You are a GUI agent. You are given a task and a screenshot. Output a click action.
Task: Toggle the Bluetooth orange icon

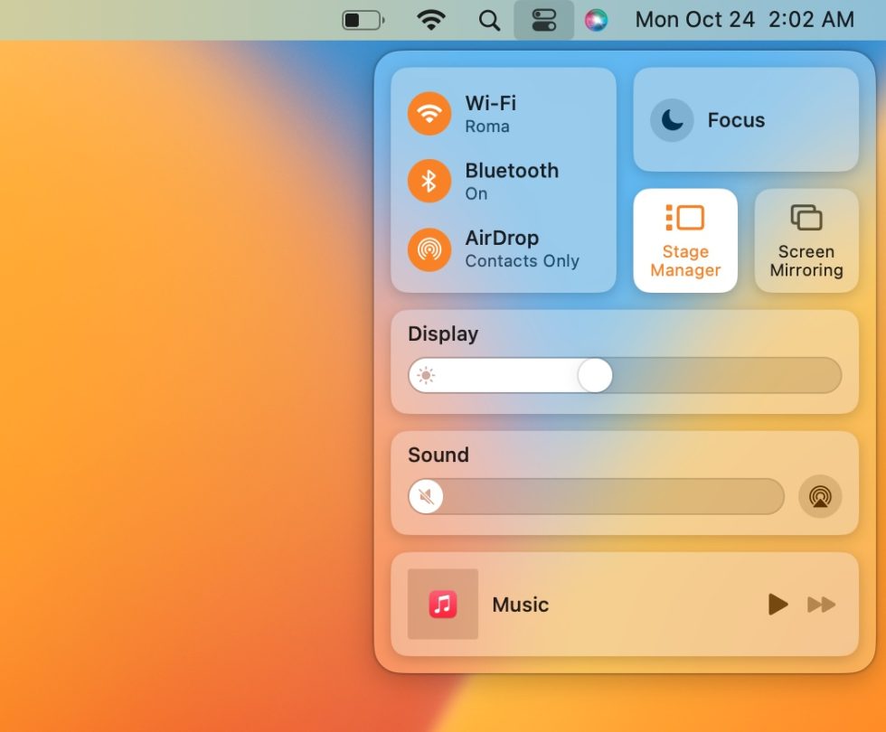pos(429,181)
